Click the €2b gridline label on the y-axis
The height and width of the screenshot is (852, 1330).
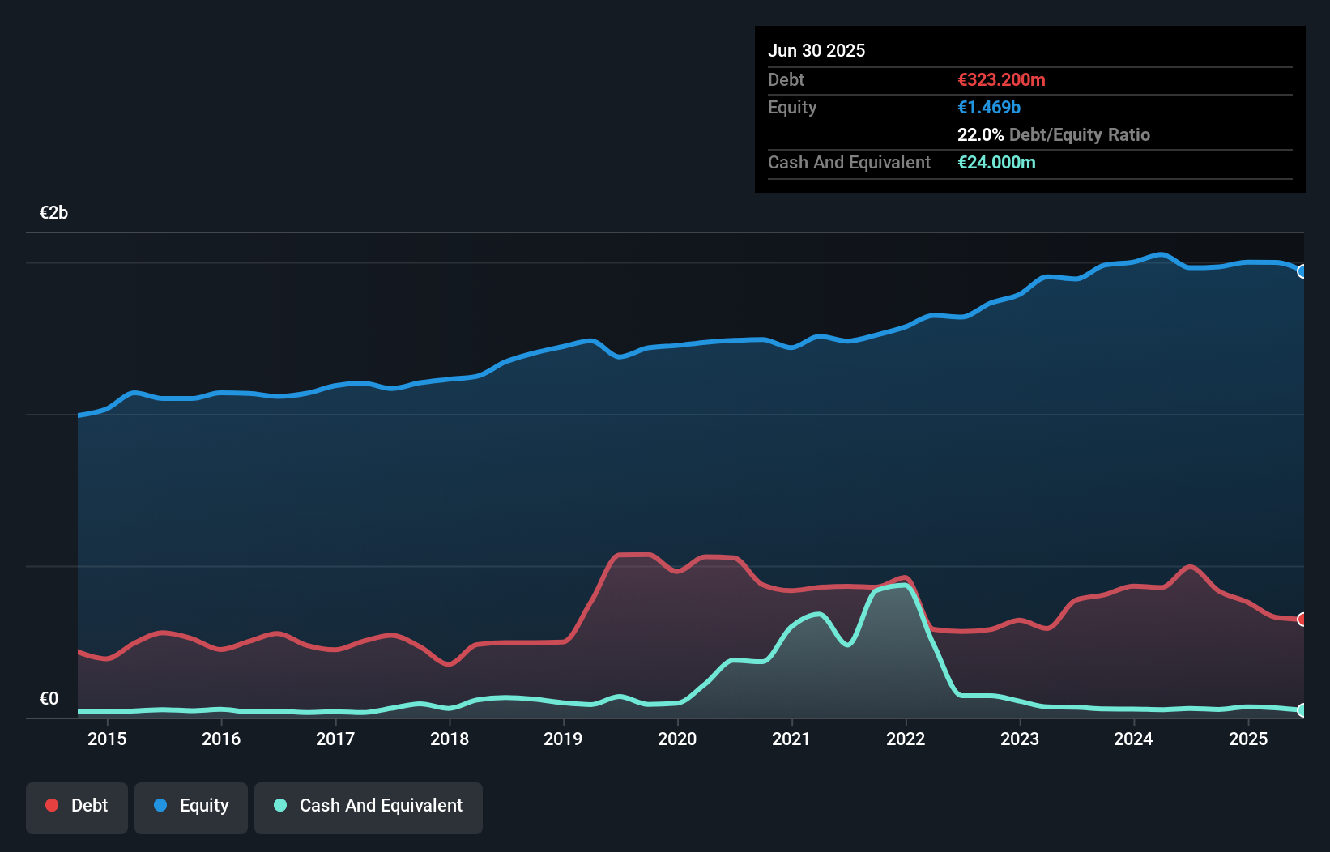[53, 212]
